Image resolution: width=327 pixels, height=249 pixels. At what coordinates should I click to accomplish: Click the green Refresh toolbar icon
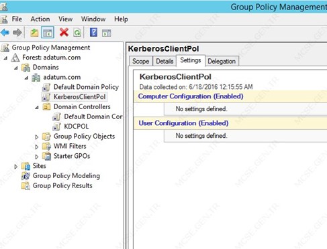[x=77, y=33]
